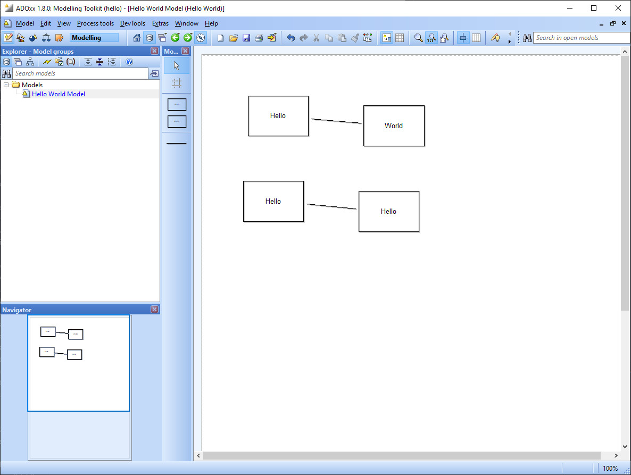Close the Modelling palette panel

click(186, 51)
